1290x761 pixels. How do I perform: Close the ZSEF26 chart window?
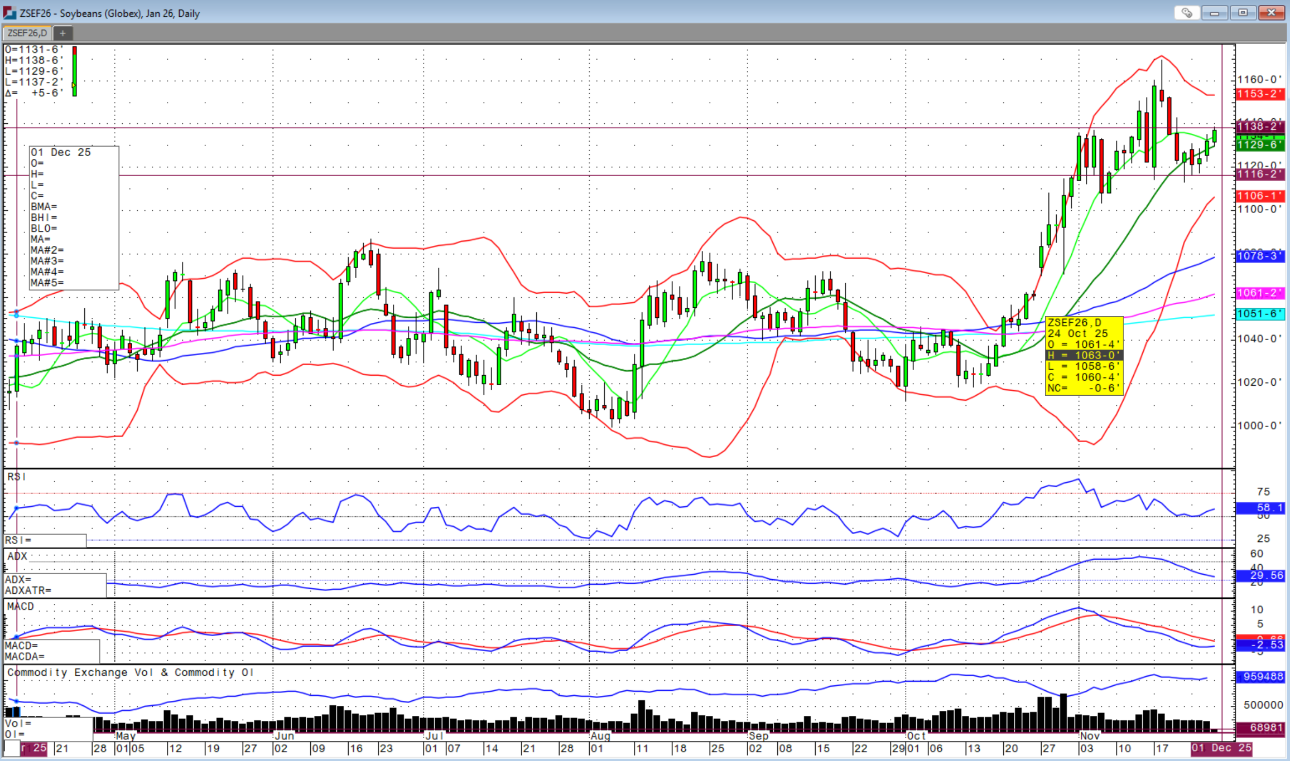point(1272,13)
